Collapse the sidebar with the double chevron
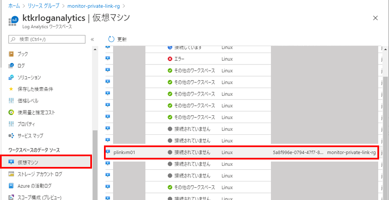This screenshot has height=200, width=389. pyautogui.click(x=92, y=39)
